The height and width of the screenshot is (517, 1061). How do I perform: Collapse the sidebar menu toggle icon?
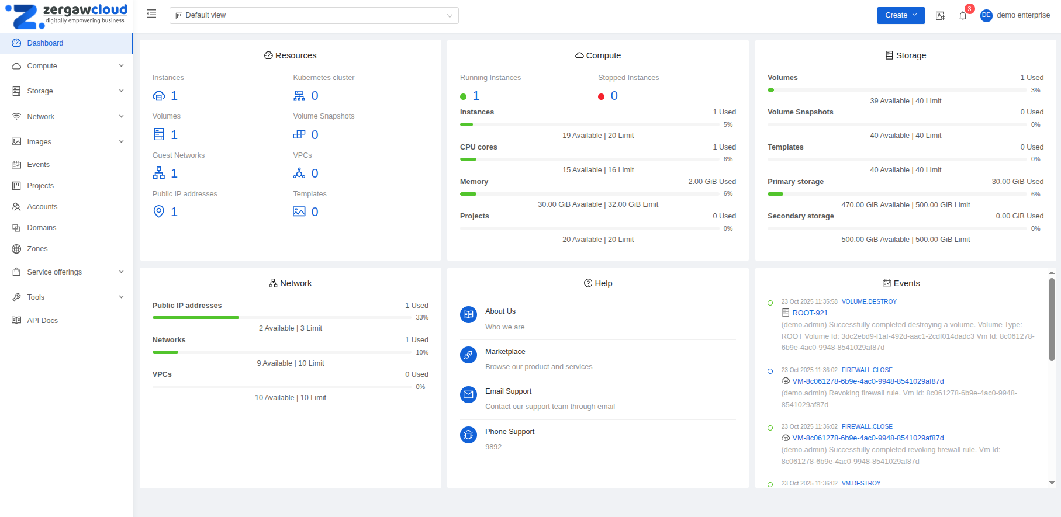(x=151, y=14)
